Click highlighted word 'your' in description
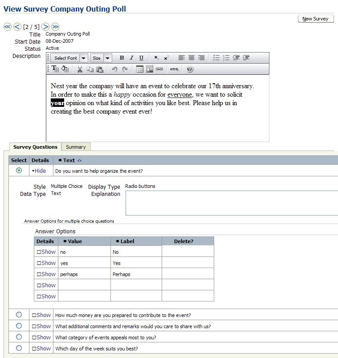Screen dimensions: 338x358 click(57, 103)
